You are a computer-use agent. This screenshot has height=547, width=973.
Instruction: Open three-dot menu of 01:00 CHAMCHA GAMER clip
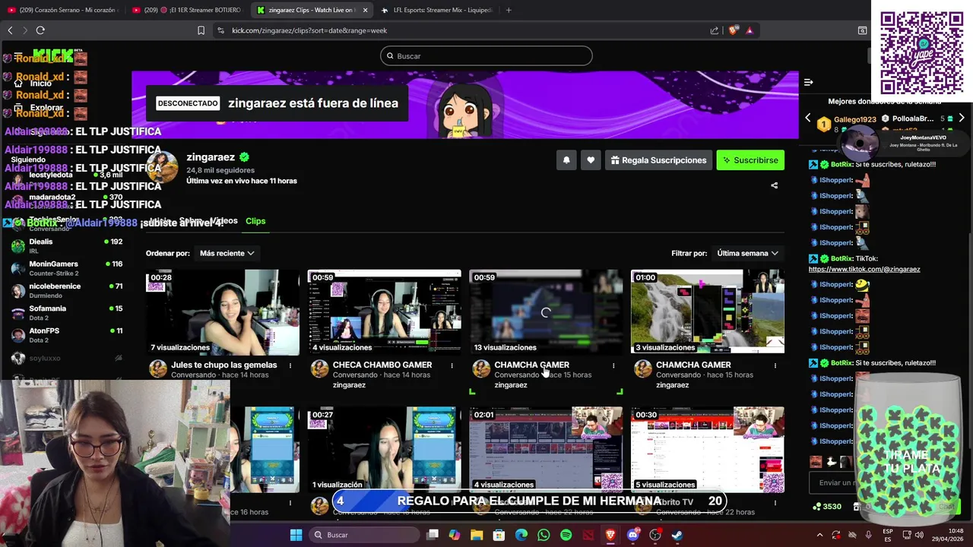click(775, 365)
